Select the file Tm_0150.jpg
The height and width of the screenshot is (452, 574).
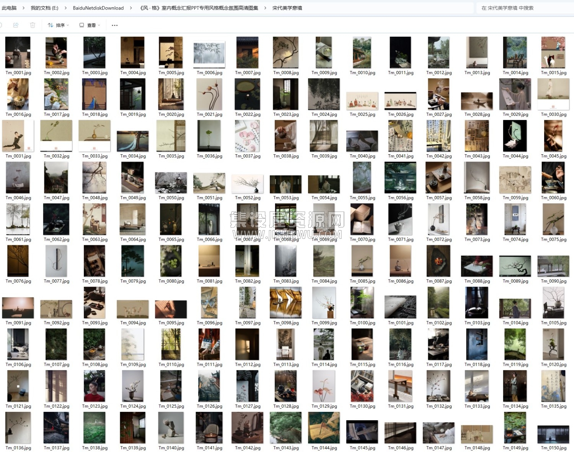[553, 434]
